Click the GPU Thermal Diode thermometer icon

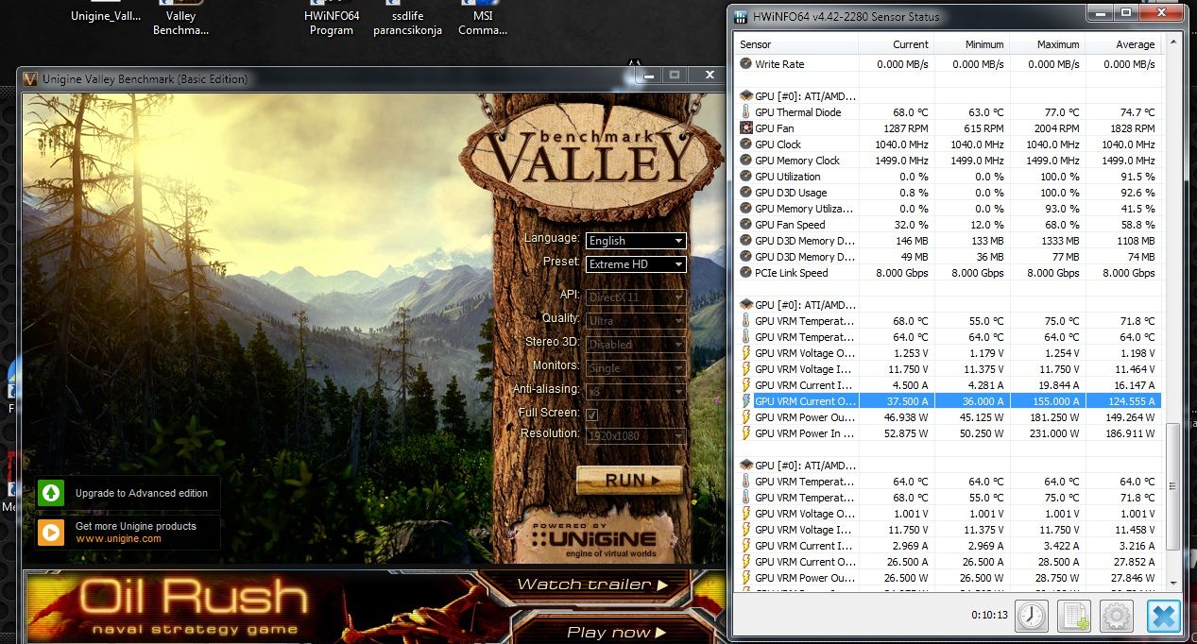745,112
